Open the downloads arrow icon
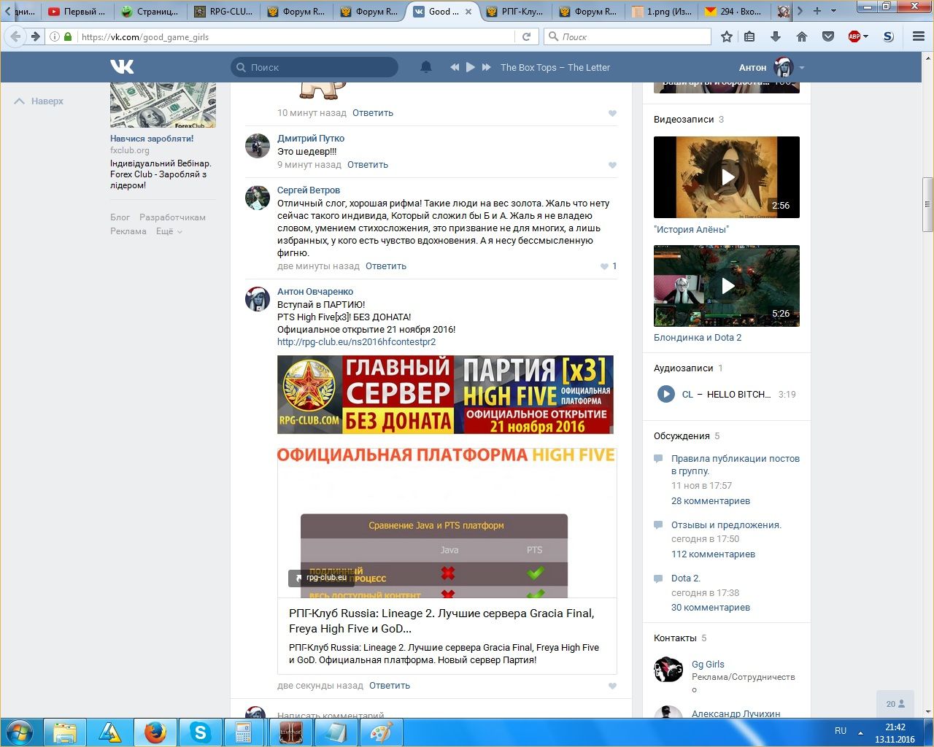934x747 pixels. [776, 36]
